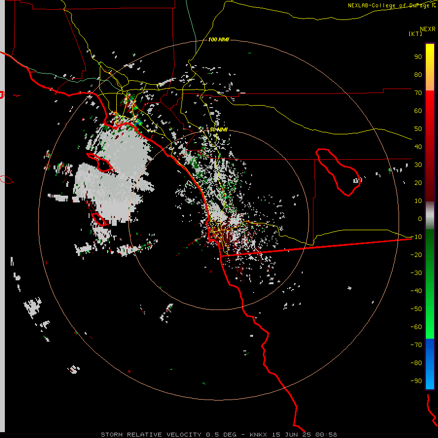Click the -70 value on velocity scale

click(416, 345)
